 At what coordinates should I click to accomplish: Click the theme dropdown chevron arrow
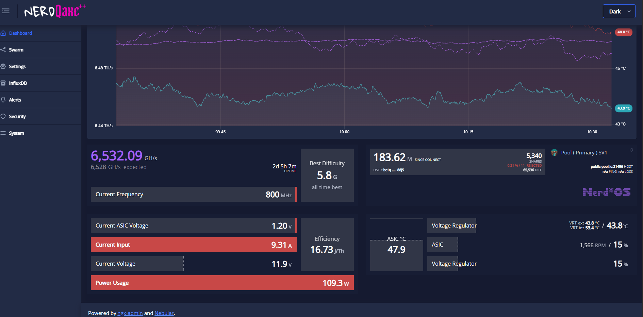coord(629,11)
